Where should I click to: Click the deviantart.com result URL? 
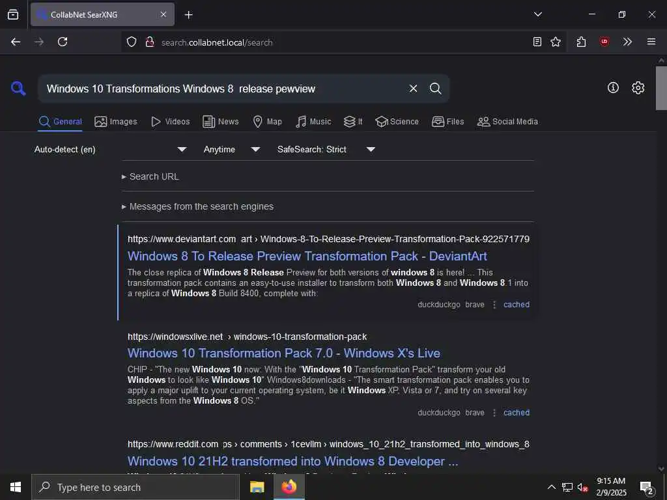point(328,239)
